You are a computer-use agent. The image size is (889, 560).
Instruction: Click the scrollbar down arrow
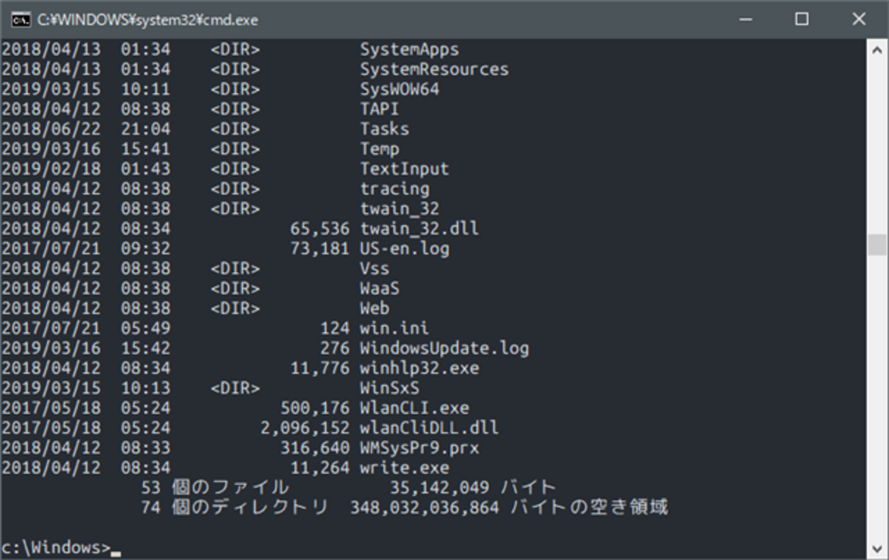click(877, 548)
